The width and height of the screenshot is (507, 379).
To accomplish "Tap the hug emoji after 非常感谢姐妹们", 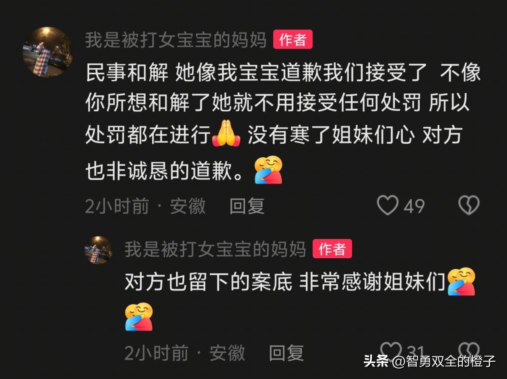I will point(462,282).
